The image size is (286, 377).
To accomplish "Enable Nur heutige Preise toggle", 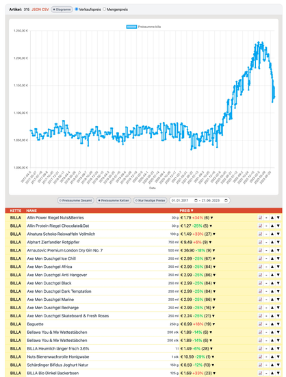I will (x=151, y=200).
